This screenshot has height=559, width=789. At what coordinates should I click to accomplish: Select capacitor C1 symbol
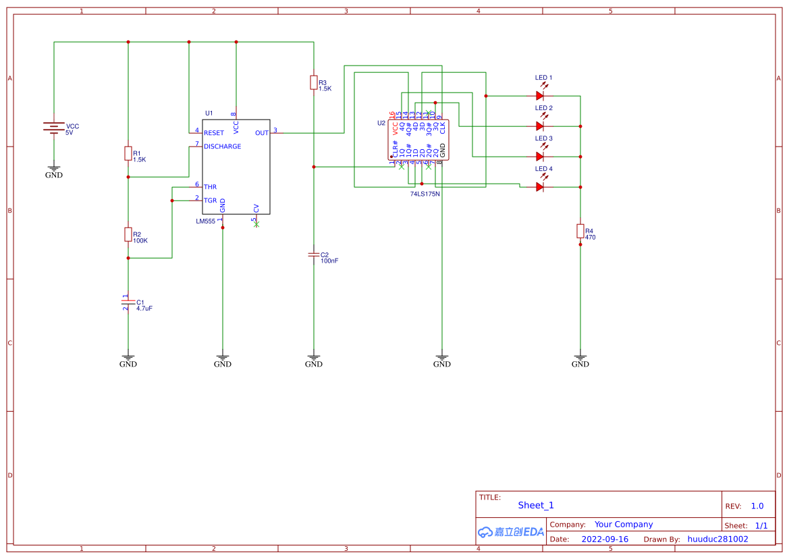click(128, 302)
